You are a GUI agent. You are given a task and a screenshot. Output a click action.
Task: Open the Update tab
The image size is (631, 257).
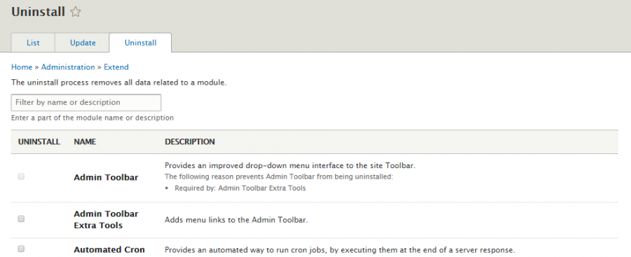tap(83, 43)
